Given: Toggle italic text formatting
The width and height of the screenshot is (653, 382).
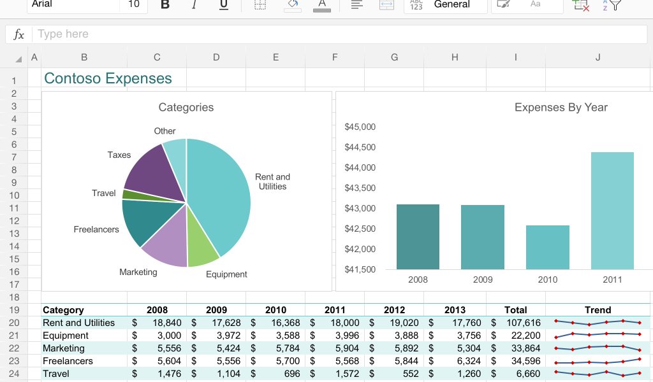Looking at the screenshot, I should point(194,5).
